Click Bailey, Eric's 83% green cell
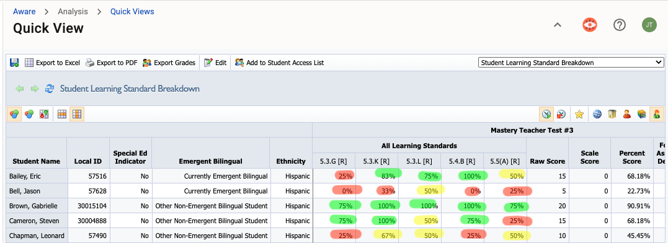The width and height of the screenshot is (668, 243). pyautogui.click(x=376, y=176)
